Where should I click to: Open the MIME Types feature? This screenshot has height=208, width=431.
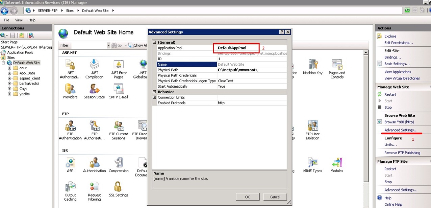[x=312, y=165]
